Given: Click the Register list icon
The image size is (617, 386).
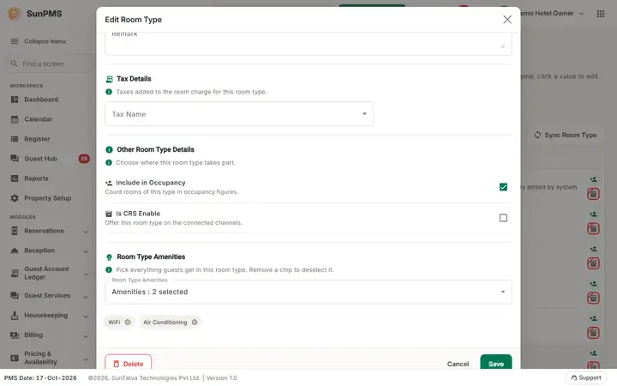Looking at the screenshot, I should point(15,139).
